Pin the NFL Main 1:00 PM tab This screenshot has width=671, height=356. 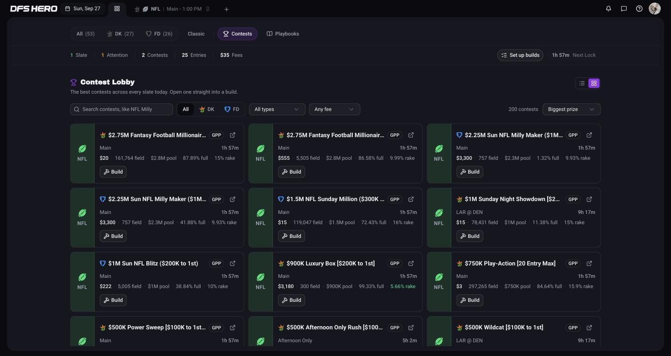pos(208,9)
